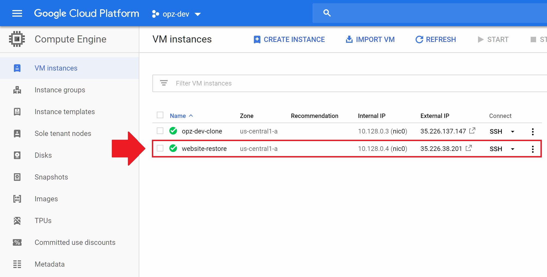Click the External IP column header
Image resolution: width=547 pixels, height=277 pixels.
tap(435, 116)
